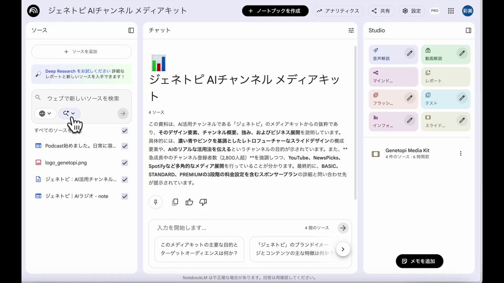The image size is (504, 283).
Task: Edit the テスト tile pencil icon
Action: tap(462, 98)
